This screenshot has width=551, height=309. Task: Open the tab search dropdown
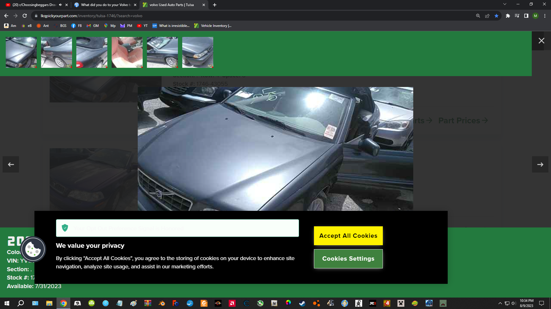point(505,4)
